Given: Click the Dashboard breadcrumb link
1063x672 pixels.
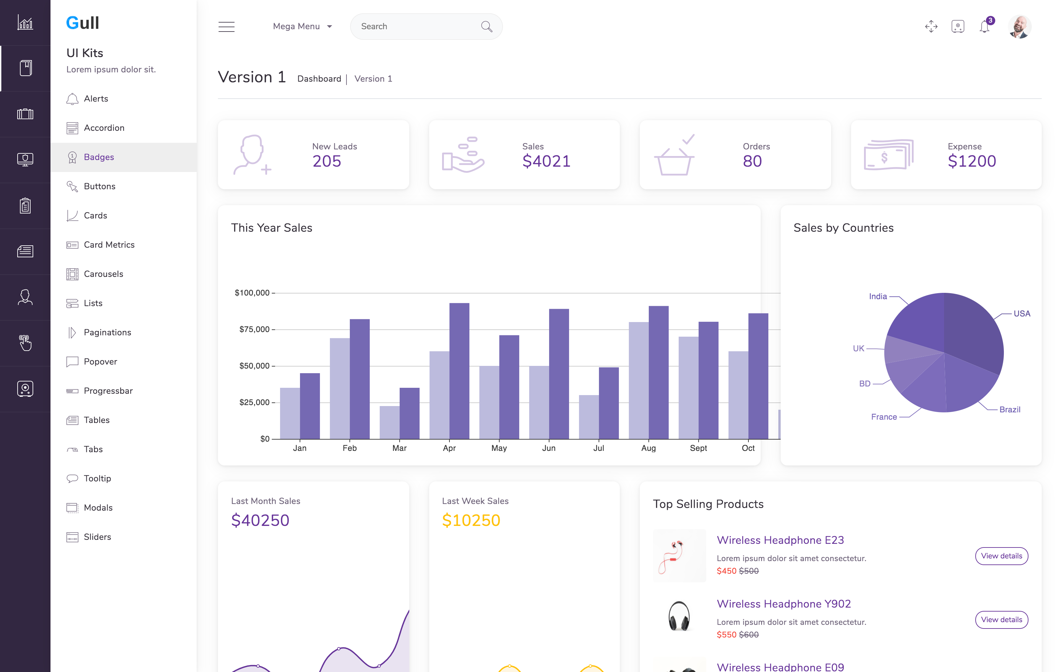Looking at the screenshot, I should point(319,79).
